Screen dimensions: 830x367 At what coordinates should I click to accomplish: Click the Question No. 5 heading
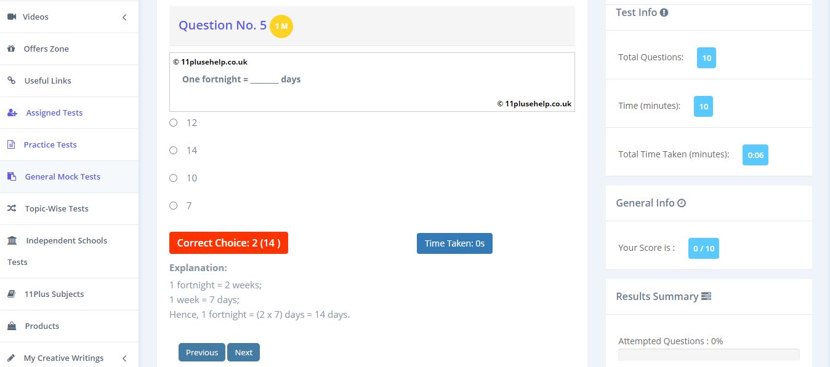coord(223,25)
